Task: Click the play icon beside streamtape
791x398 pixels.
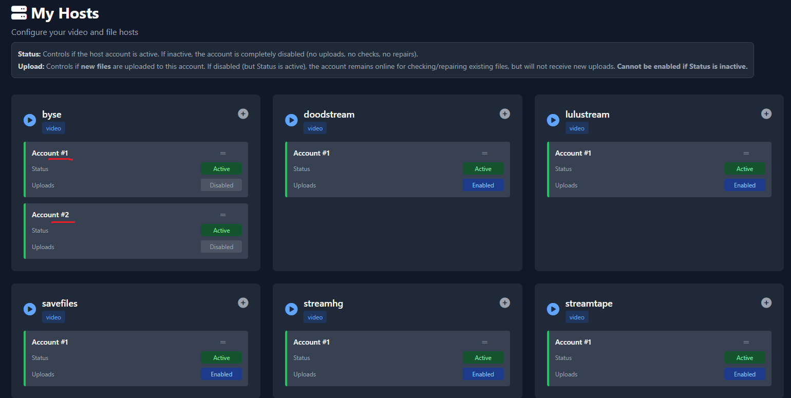Action: pos(553,309)
